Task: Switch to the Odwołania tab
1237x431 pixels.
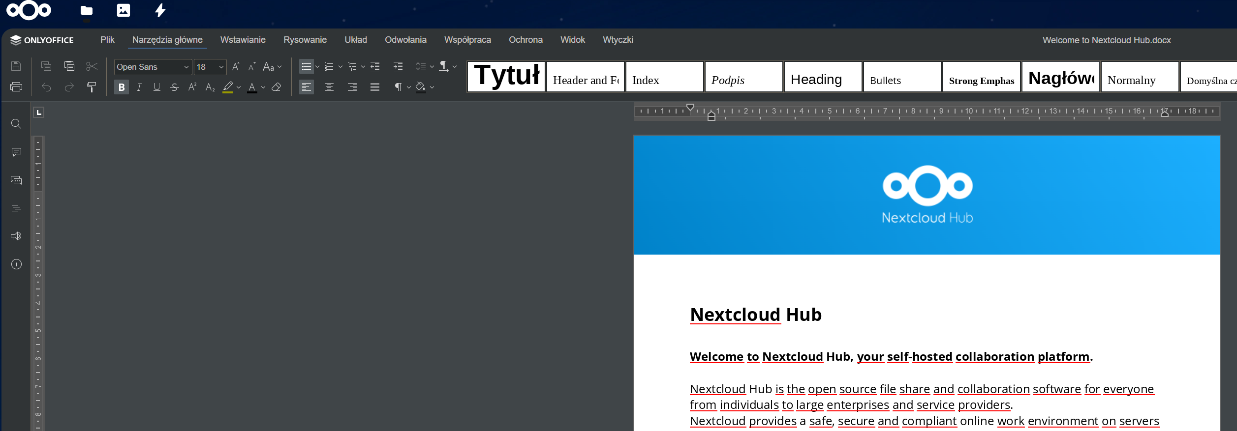Action: pyautogui.click(x=405, y=40)
